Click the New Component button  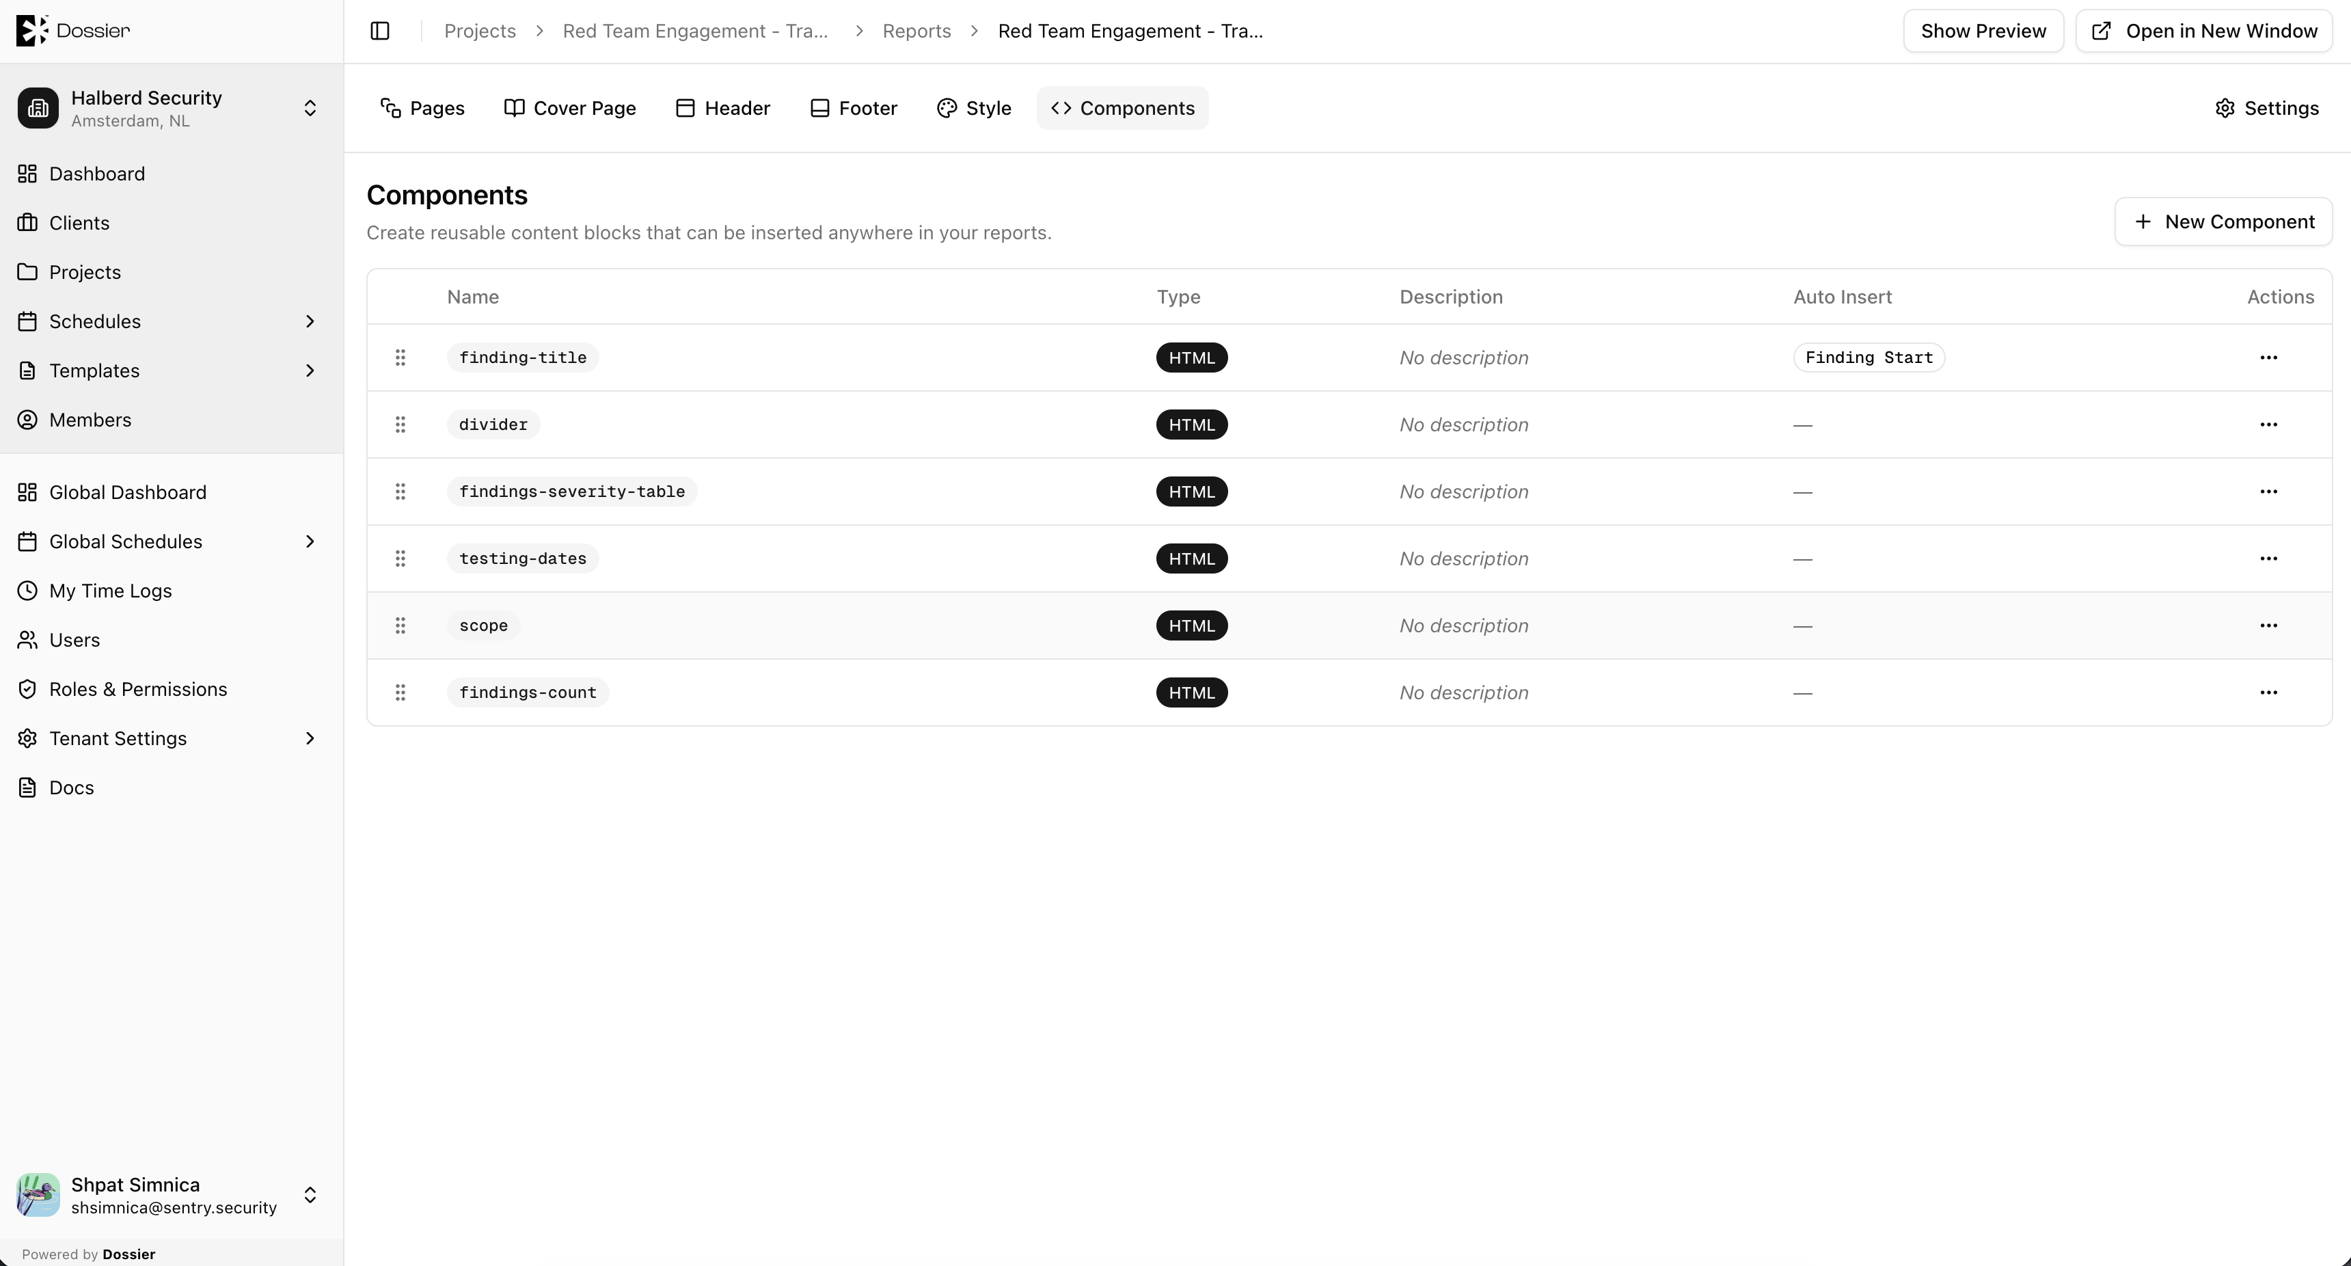[2223, 221]
